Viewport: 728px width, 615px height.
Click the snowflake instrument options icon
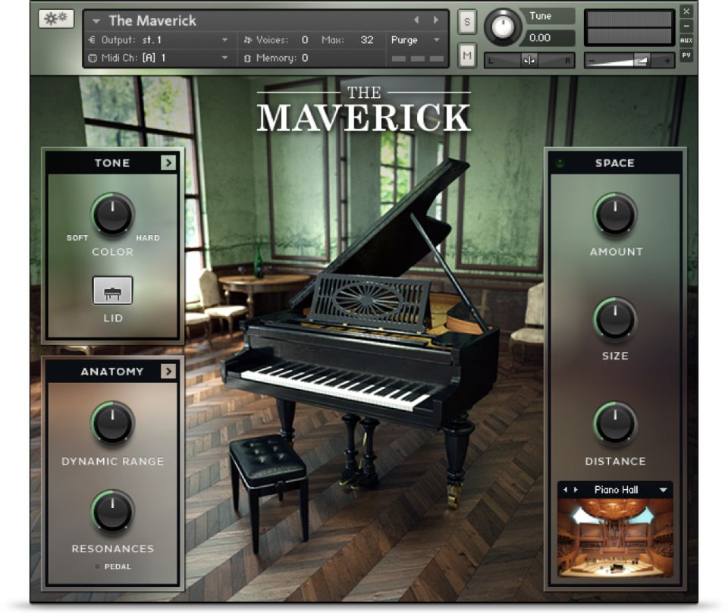pyautogui.click(x=56, y=18)
